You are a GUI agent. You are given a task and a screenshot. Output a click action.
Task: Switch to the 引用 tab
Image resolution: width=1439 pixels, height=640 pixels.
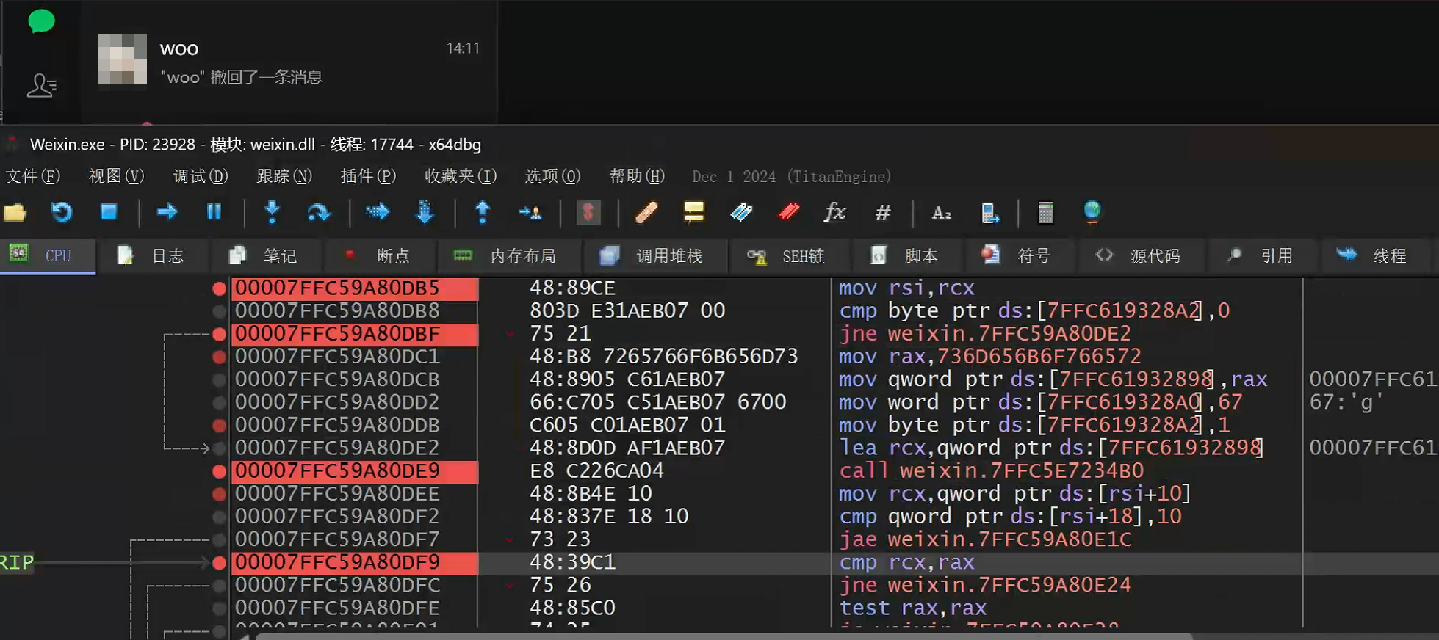(1262, 255)
